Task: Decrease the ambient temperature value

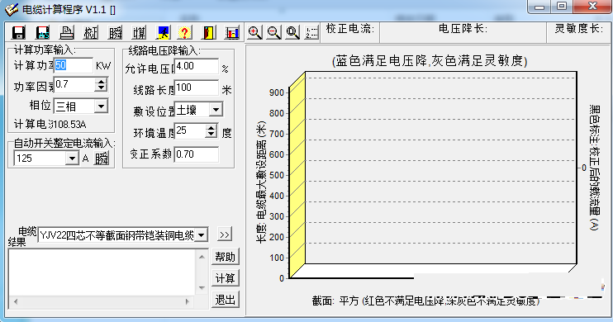Action: click(x=211, y=135)
